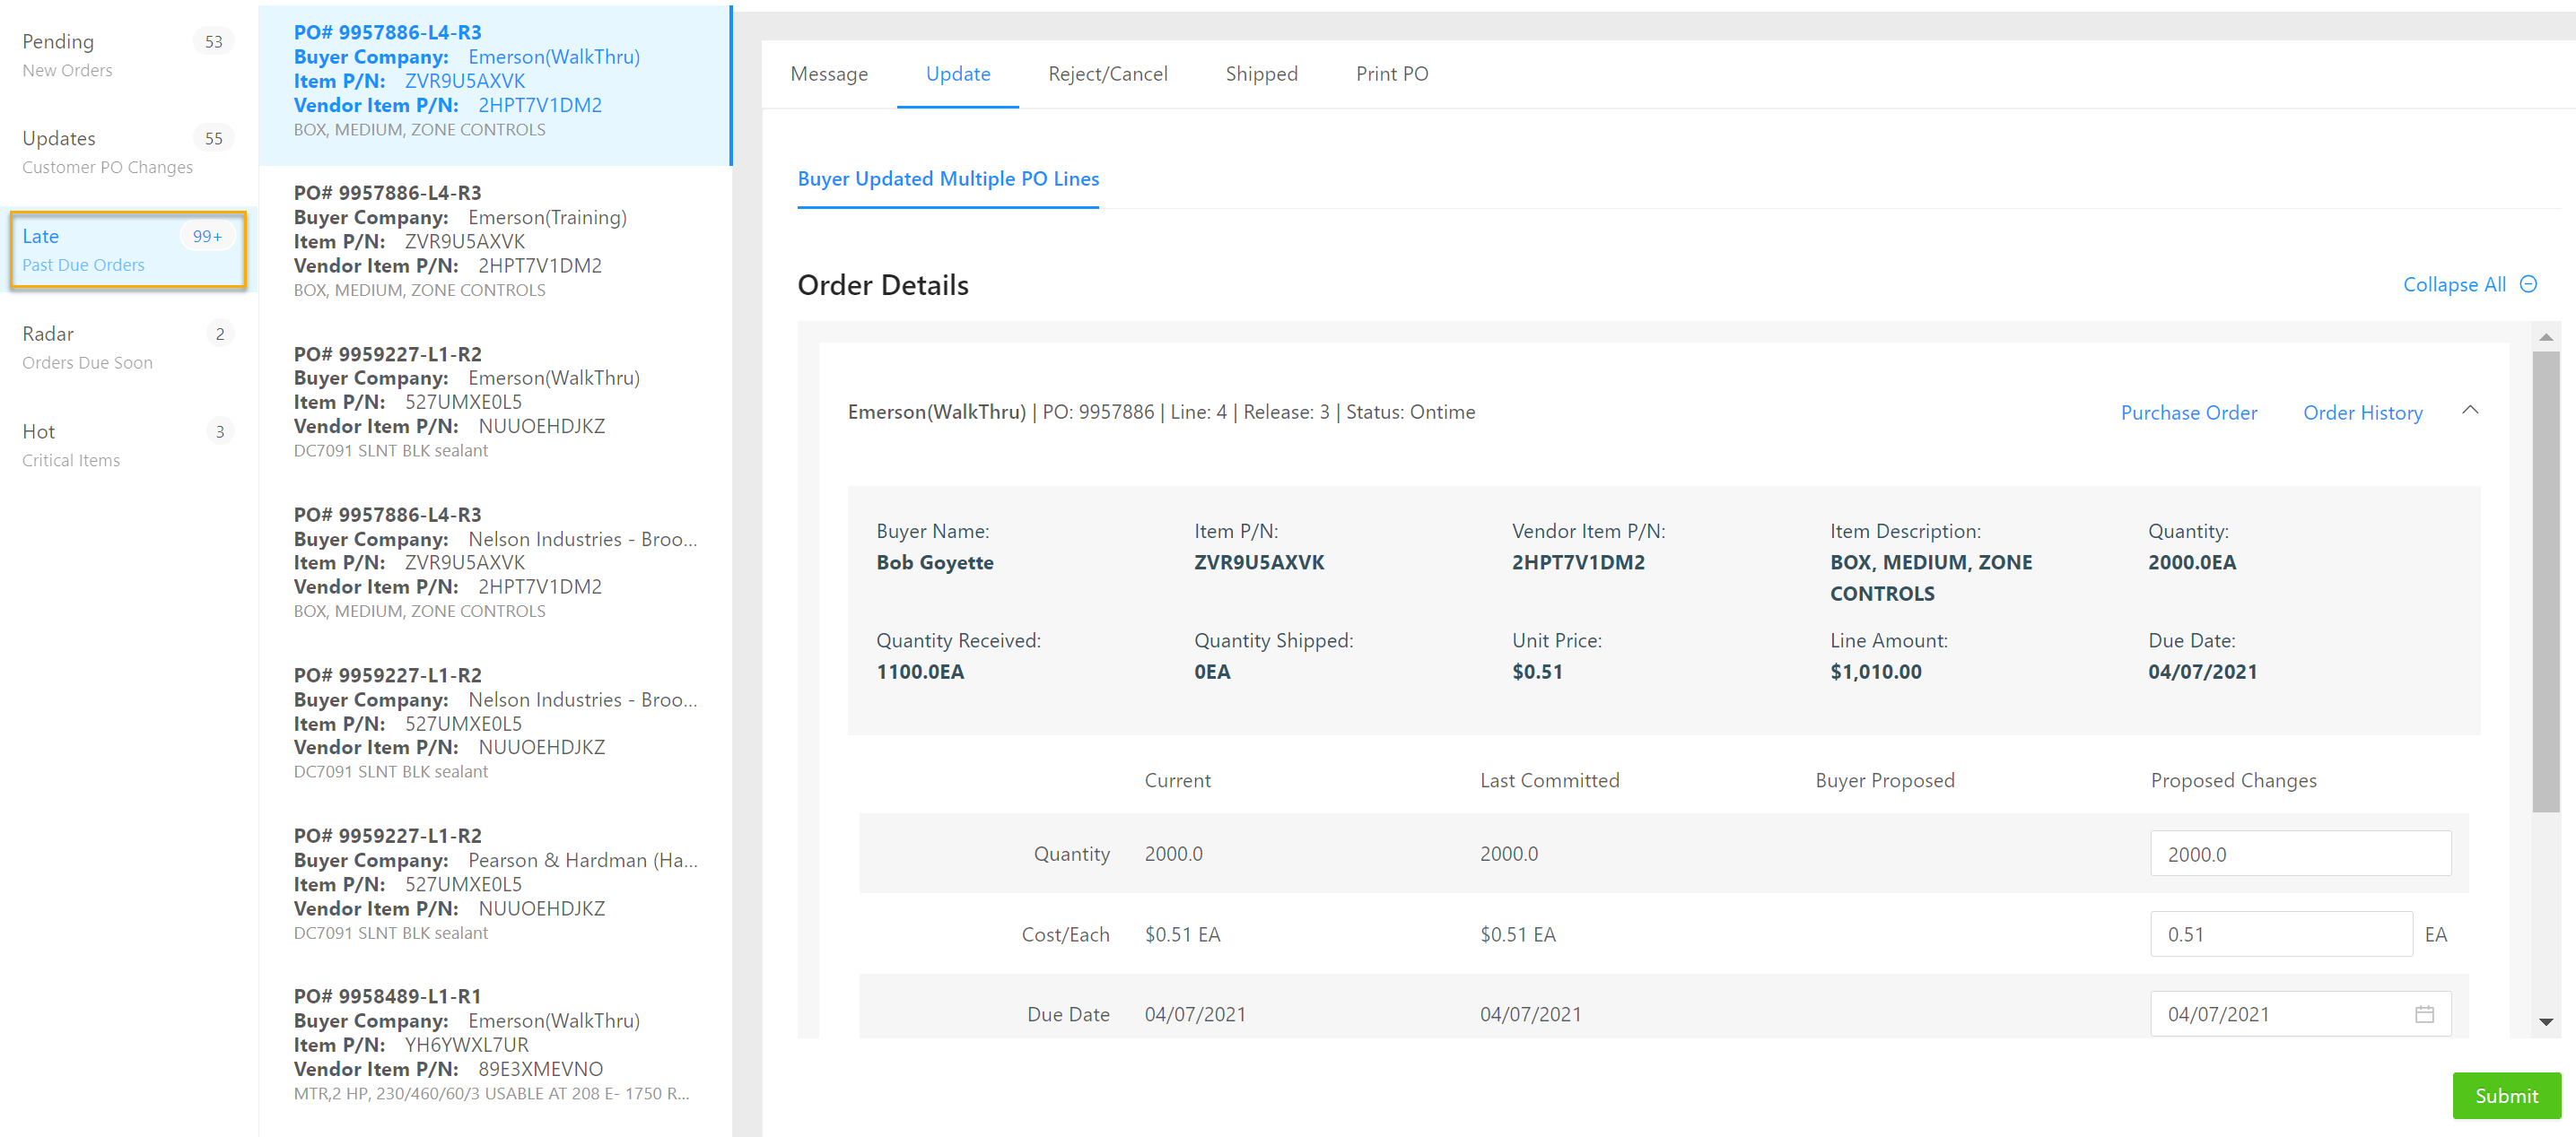Screen dimensions: 2576x1137
Task: Click the Bob Goyette buyer name
Action: click(x=935, y=562)
